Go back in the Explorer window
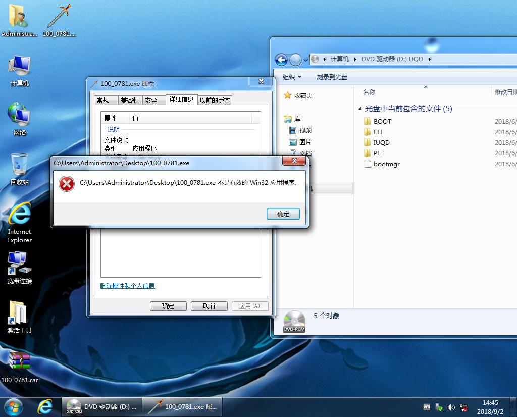517x417 pixels. tap(281, 60)
